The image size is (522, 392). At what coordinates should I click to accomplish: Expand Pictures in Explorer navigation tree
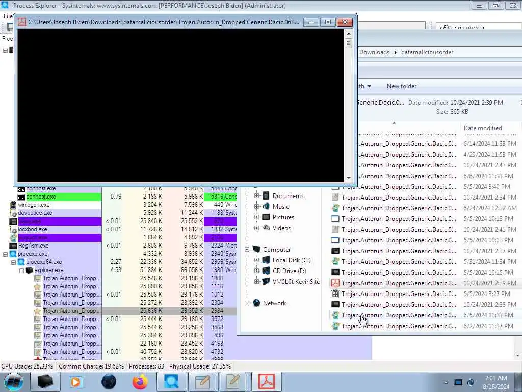(x=257, y=217)
